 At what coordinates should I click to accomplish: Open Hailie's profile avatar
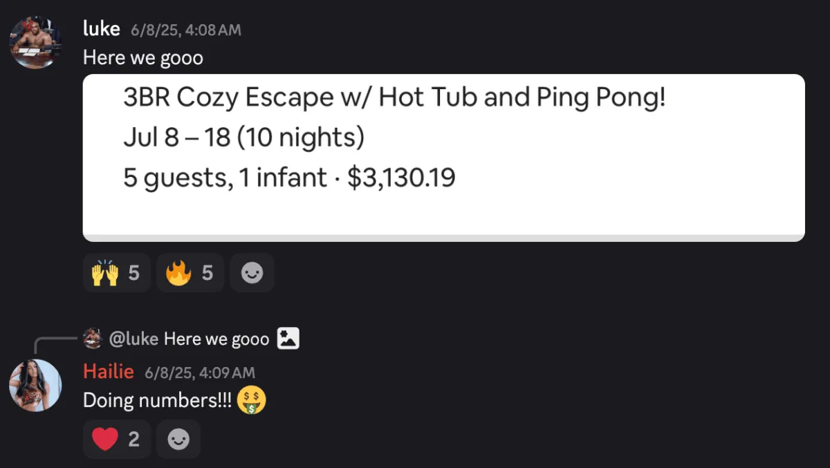(35, 385)
